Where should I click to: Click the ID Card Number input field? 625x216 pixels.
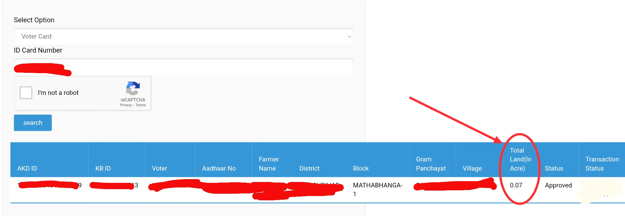(x=183, y=67)
